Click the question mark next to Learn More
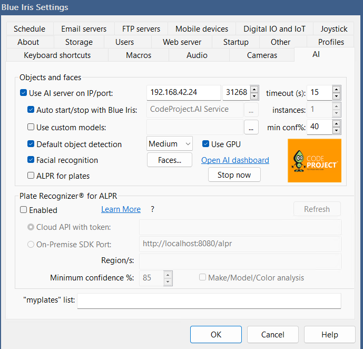Screen dimensions: 363x349 click(152, 209)
